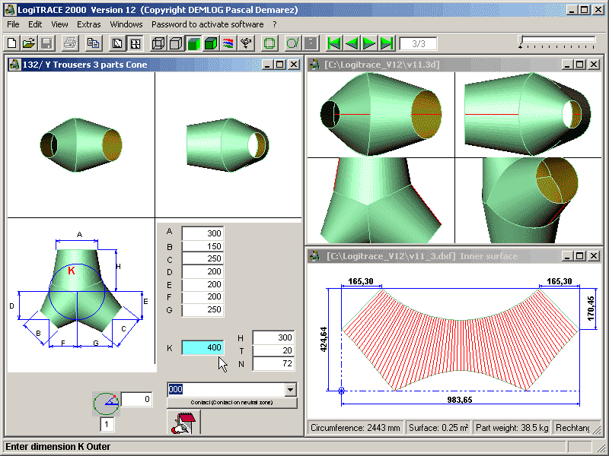Viewport: 609px width, 456px height.
Task: Open the Password to activate software menu
Action: (x=207, y=24)
